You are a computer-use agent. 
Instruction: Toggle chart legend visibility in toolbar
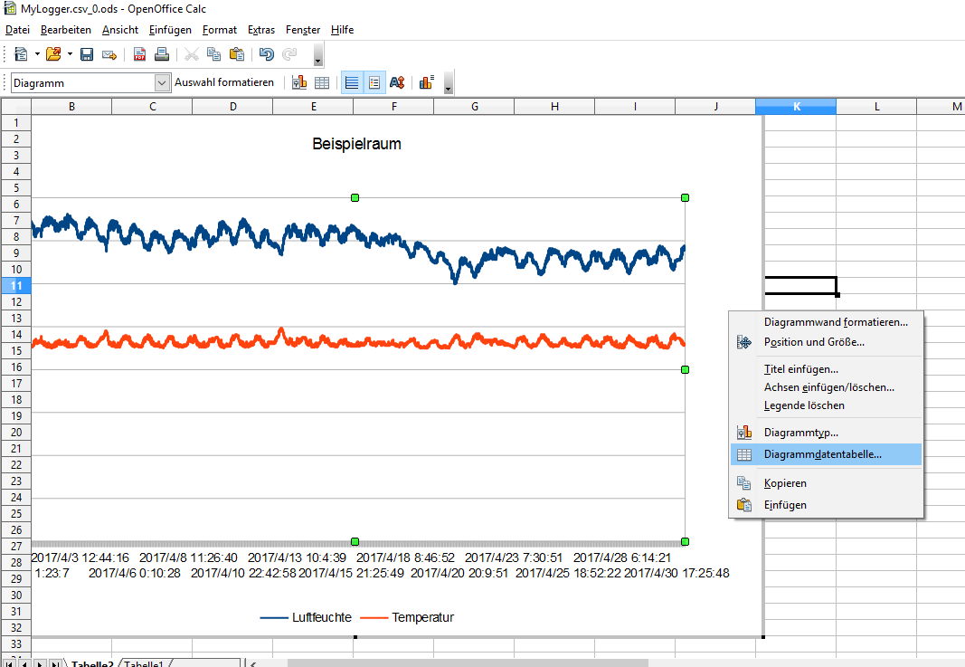[374, 82]
